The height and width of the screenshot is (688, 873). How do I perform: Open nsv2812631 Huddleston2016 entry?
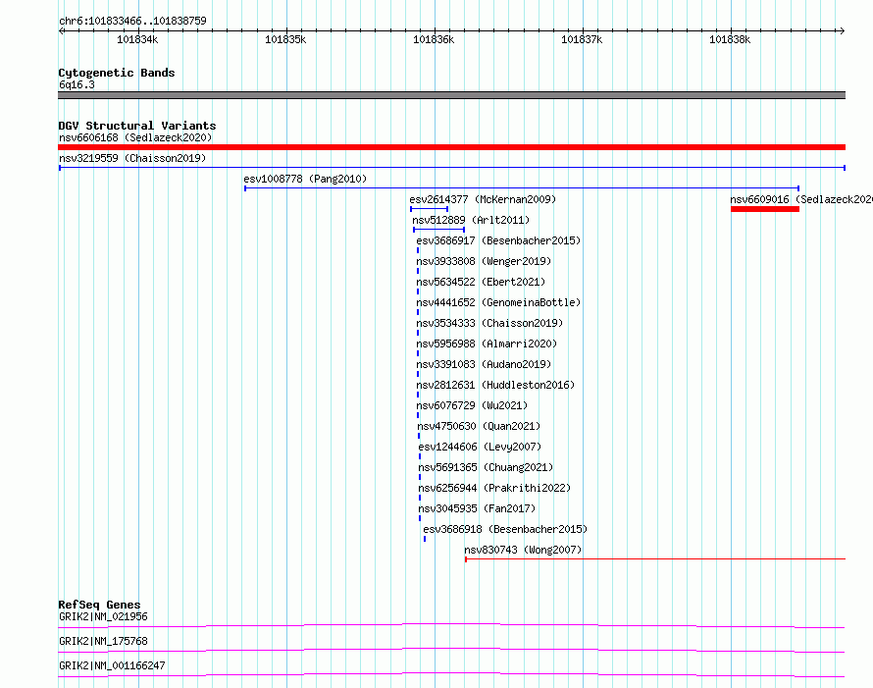(x=495, y=385)
